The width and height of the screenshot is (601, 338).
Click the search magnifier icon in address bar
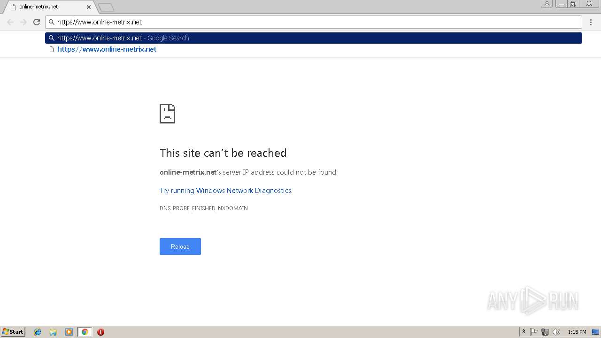(x=52, y=22)
